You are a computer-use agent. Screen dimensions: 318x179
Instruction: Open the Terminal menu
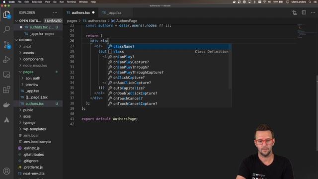click(x=72, y=2)
